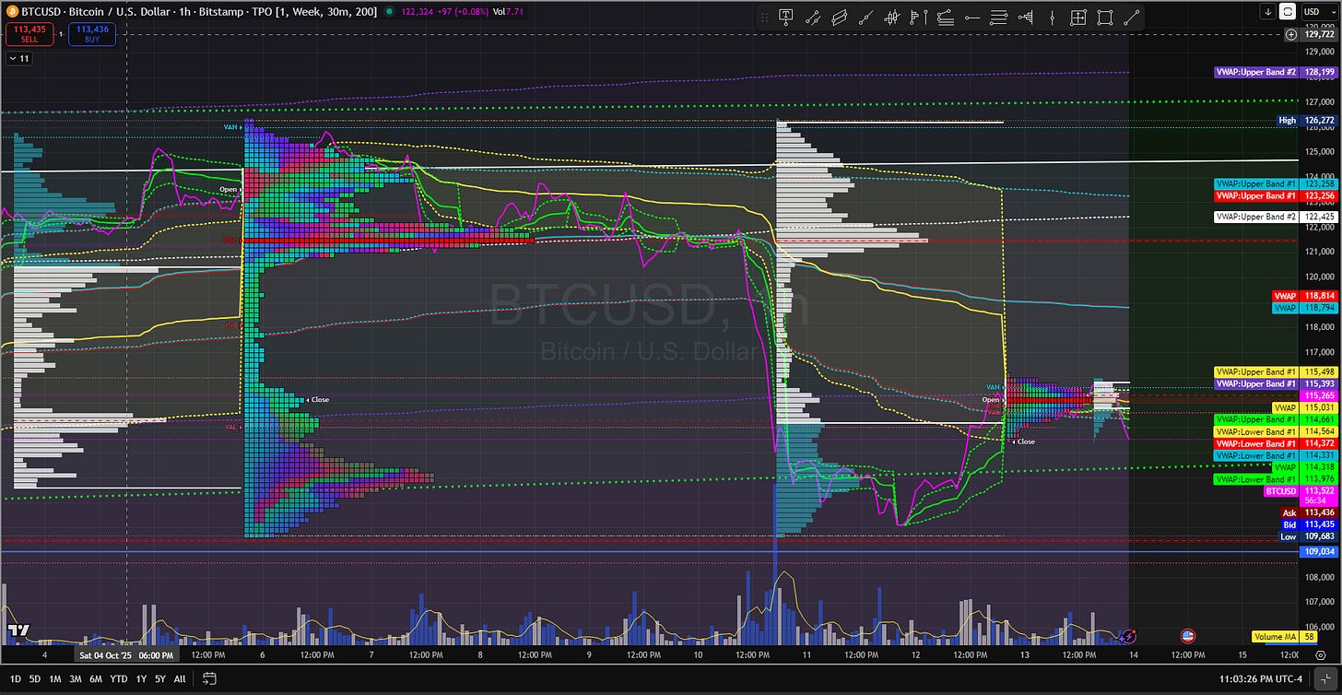The image size is (1342, 695).
Task: Select the Flag Mark drawing tool
Action: [918, 17]
